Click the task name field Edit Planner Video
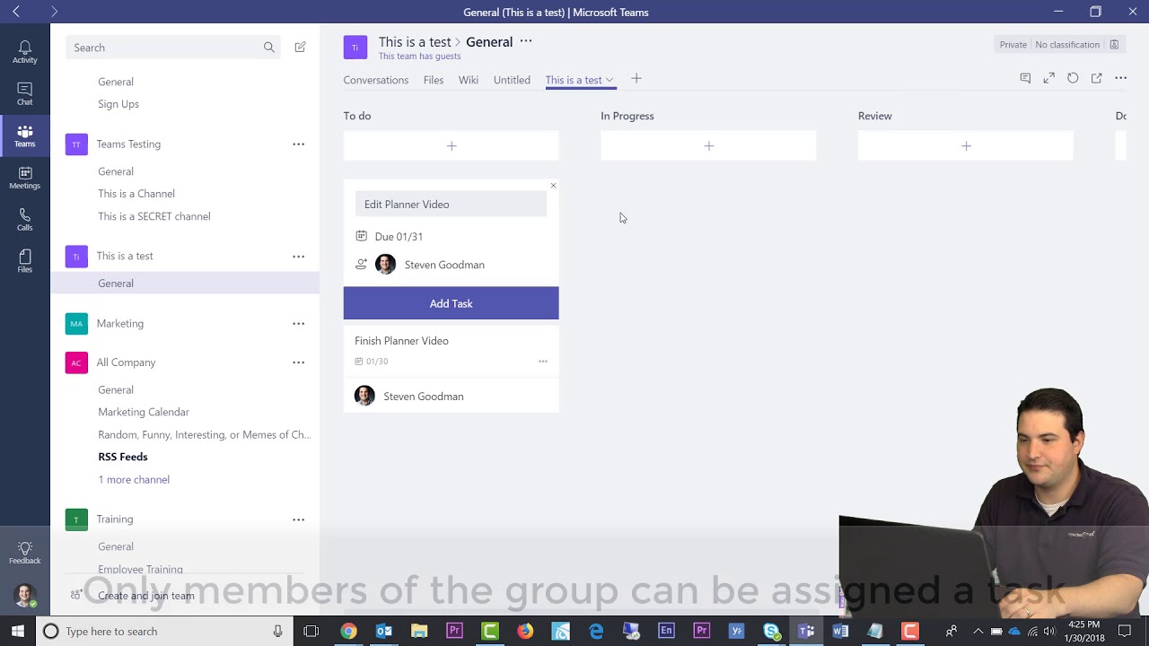This screenshot has width=1149, height=646. pyautogui.click(x=451, y=205)
